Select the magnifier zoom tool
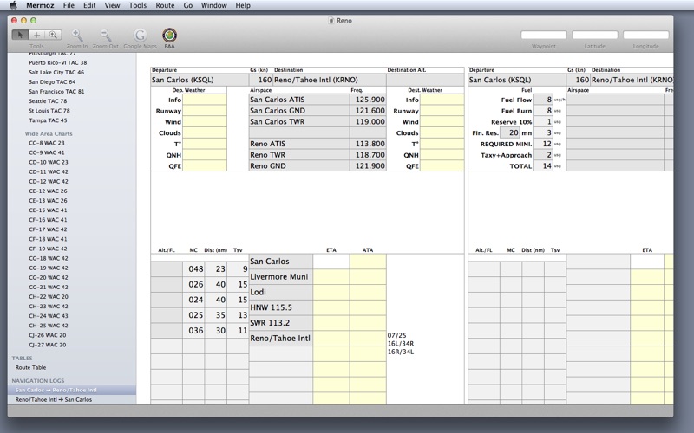Viewport: 694px width, 433px height. (x=53, y=35)
